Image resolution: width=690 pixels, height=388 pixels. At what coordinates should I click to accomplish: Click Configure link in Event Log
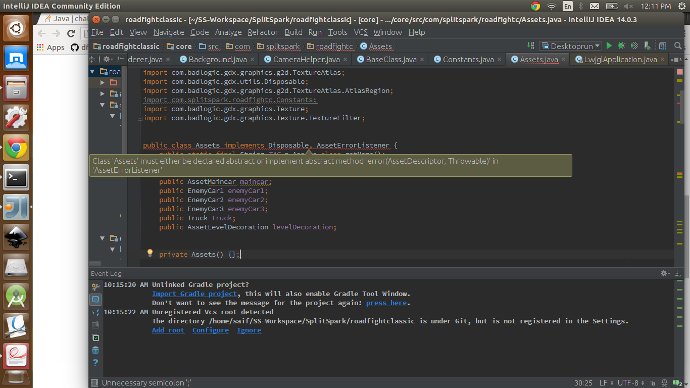pos(211,330)
